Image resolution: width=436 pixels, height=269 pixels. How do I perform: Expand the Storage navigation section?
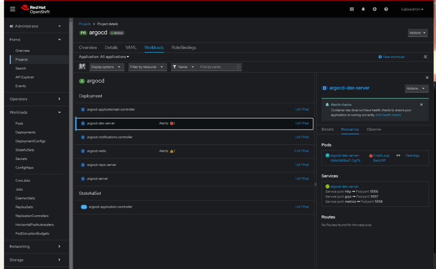pyautogui.click(x=35, y=260)
